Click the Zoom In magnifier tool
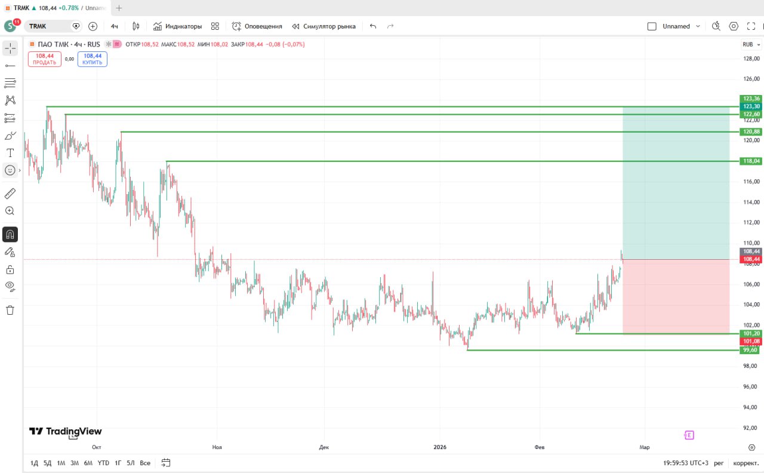The image size is (764, 473). coord(10,211)
